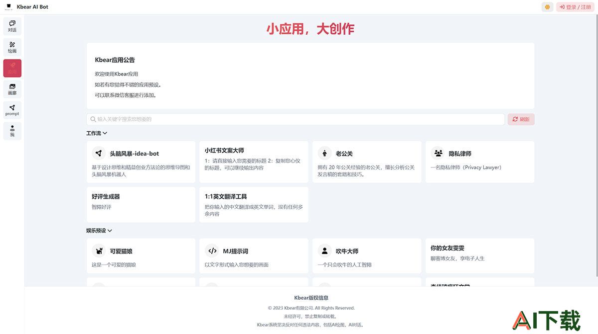Click the 老公关 person icon
The image size is (598, 334).
[324, 154]
